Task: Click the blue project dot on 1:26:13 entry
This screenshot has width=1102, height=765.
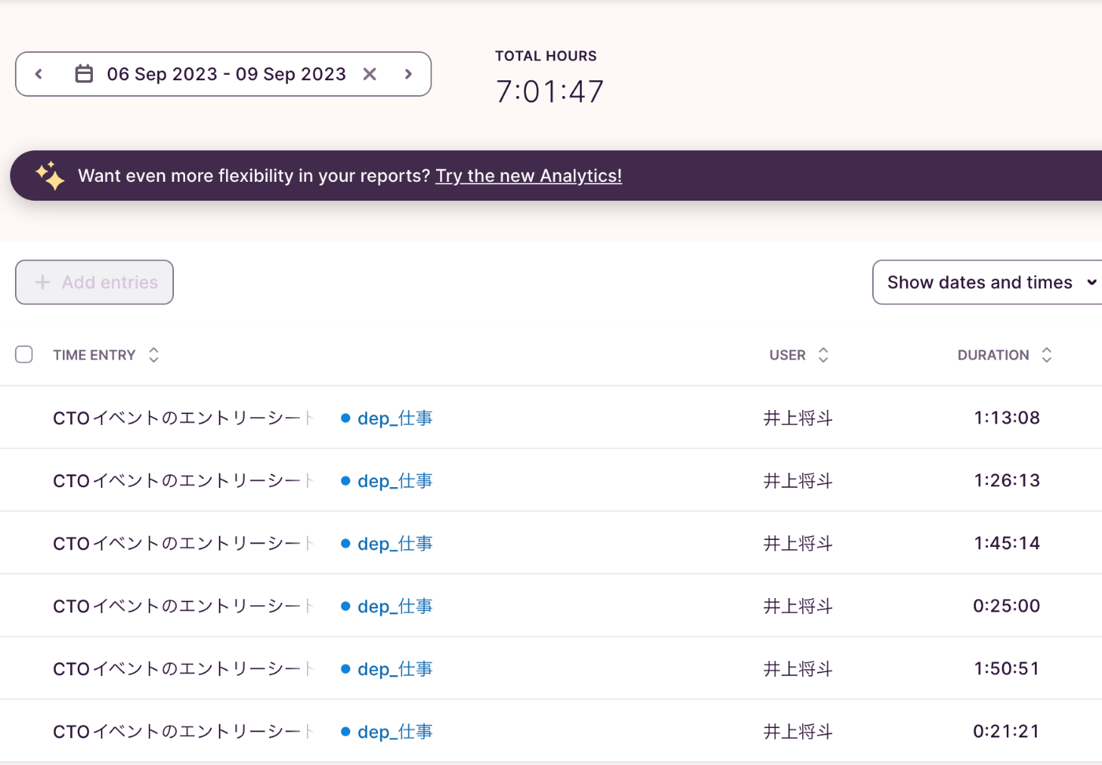Action: pyautogui.click(x=346, y=481)
